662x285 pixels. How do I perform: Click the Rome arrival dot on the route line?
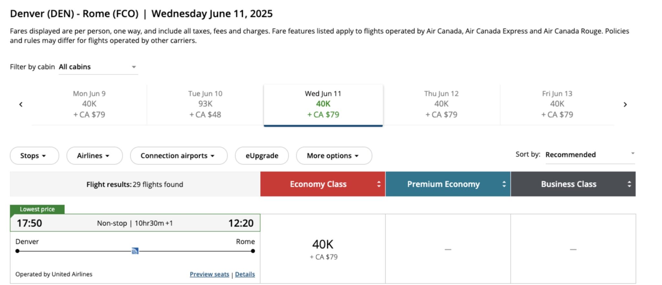[252, 250]
